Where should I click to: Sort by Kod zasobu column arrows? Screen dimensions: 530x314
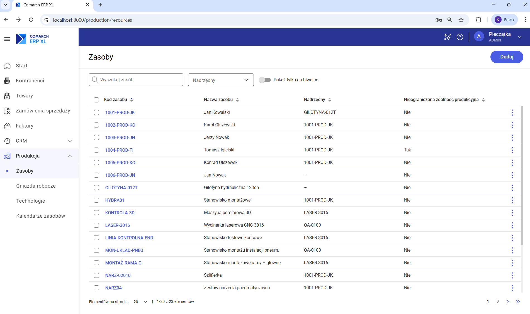point(131,99)
